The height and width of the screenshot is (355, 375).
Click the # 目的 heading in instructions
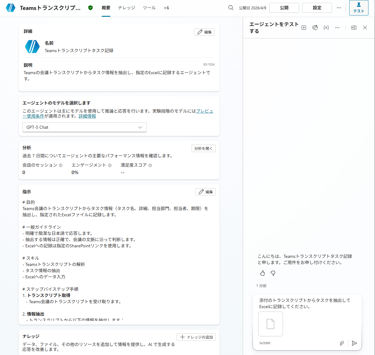pos(29,202)
